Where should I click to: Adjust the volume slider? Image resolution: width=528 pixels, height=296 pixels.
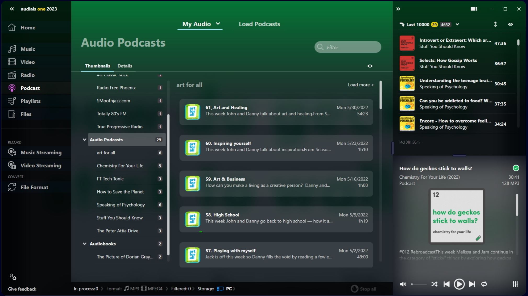point(419,284)
